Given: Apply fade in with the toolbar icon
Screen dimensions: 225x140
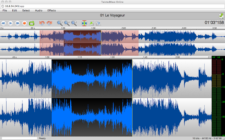Looking at the screenshot, I should (92, 23).
